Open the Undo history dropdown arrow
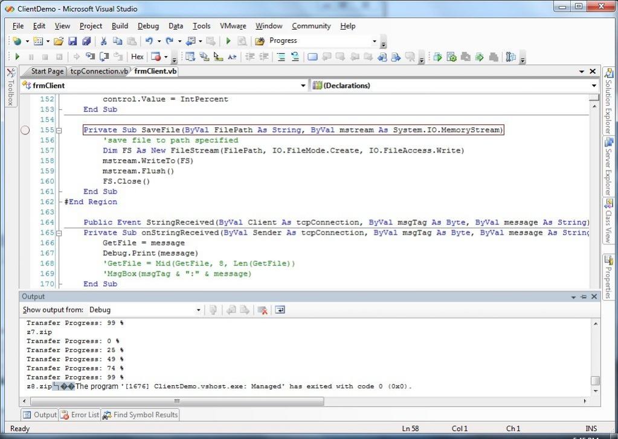This screenshot has width=618, height=439. tap(159, 41)
